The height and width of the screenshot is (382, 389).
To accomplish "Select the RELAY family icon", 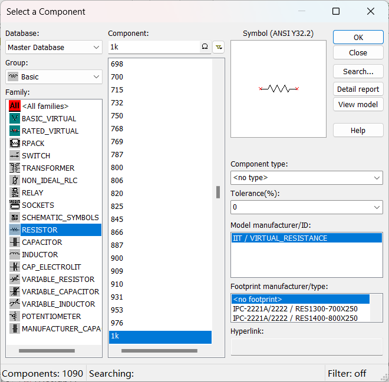I will 15,192.
